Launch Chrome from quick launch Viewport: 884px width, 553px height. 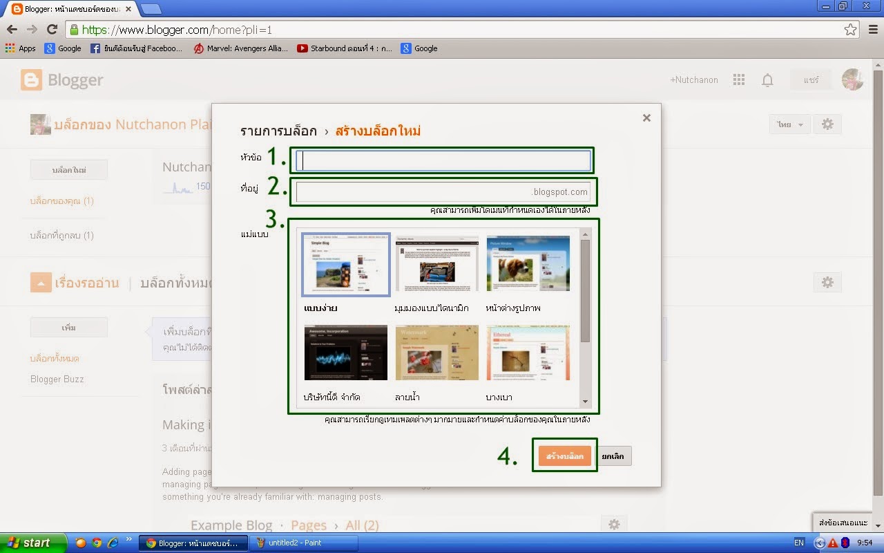(x=97, y=543)
